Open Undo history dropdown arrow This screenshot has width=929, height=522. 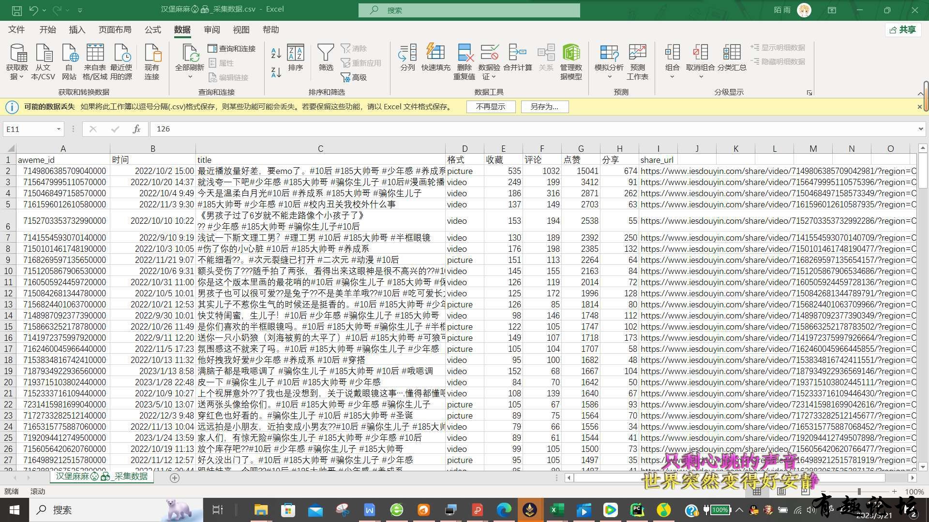[x=44, y=10]
